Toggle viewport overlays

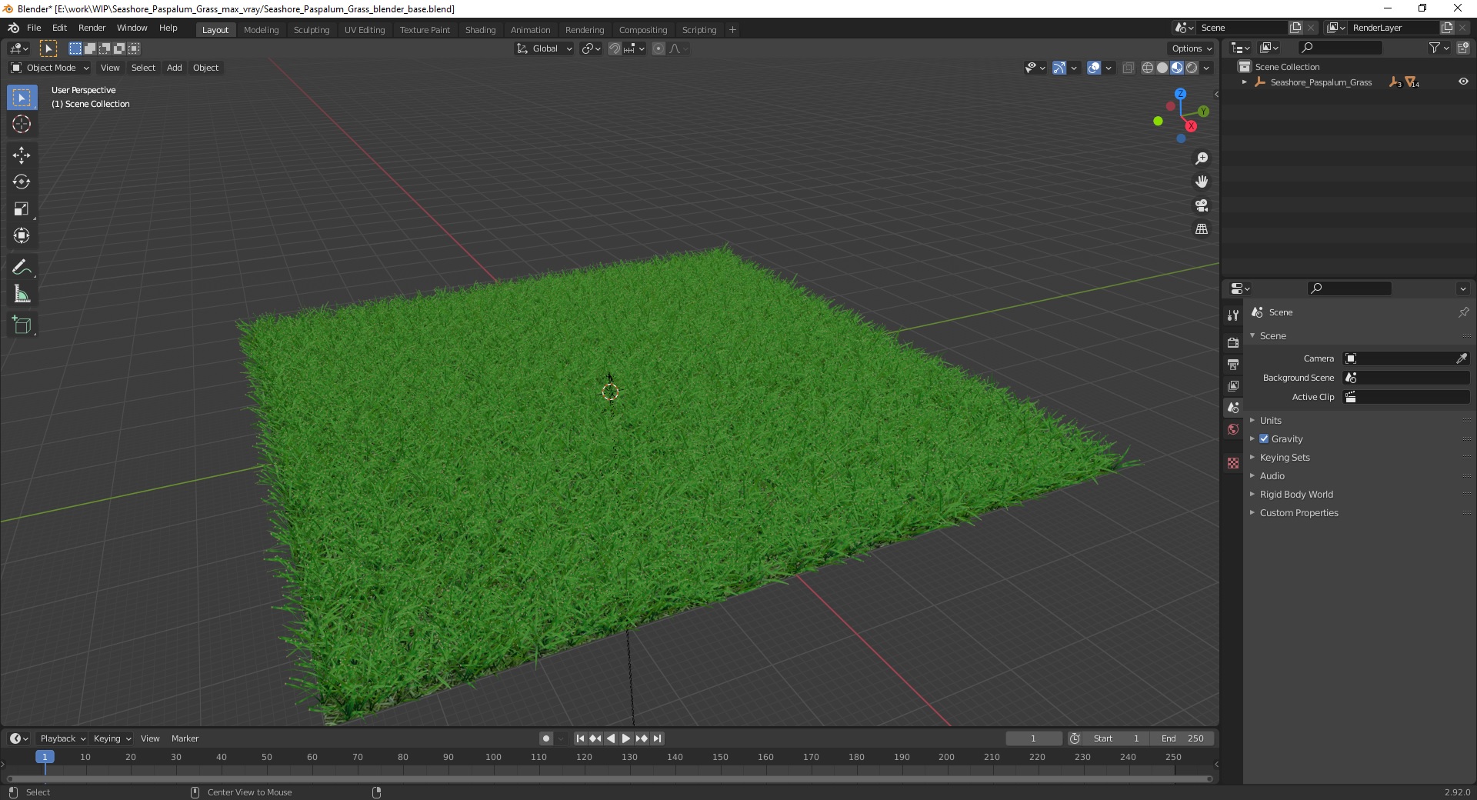pyautogui.click(x=1094, y=68)
